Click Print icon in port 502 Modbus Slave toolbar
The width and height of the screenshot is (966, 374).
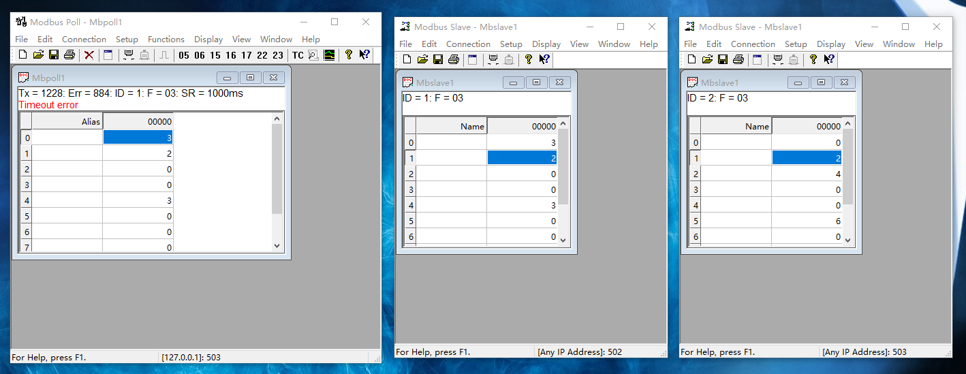(453, 59)
